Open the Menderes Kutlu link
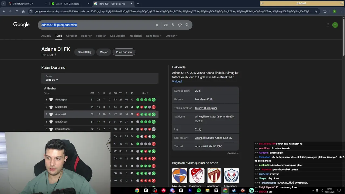 [x=204, y=99]
